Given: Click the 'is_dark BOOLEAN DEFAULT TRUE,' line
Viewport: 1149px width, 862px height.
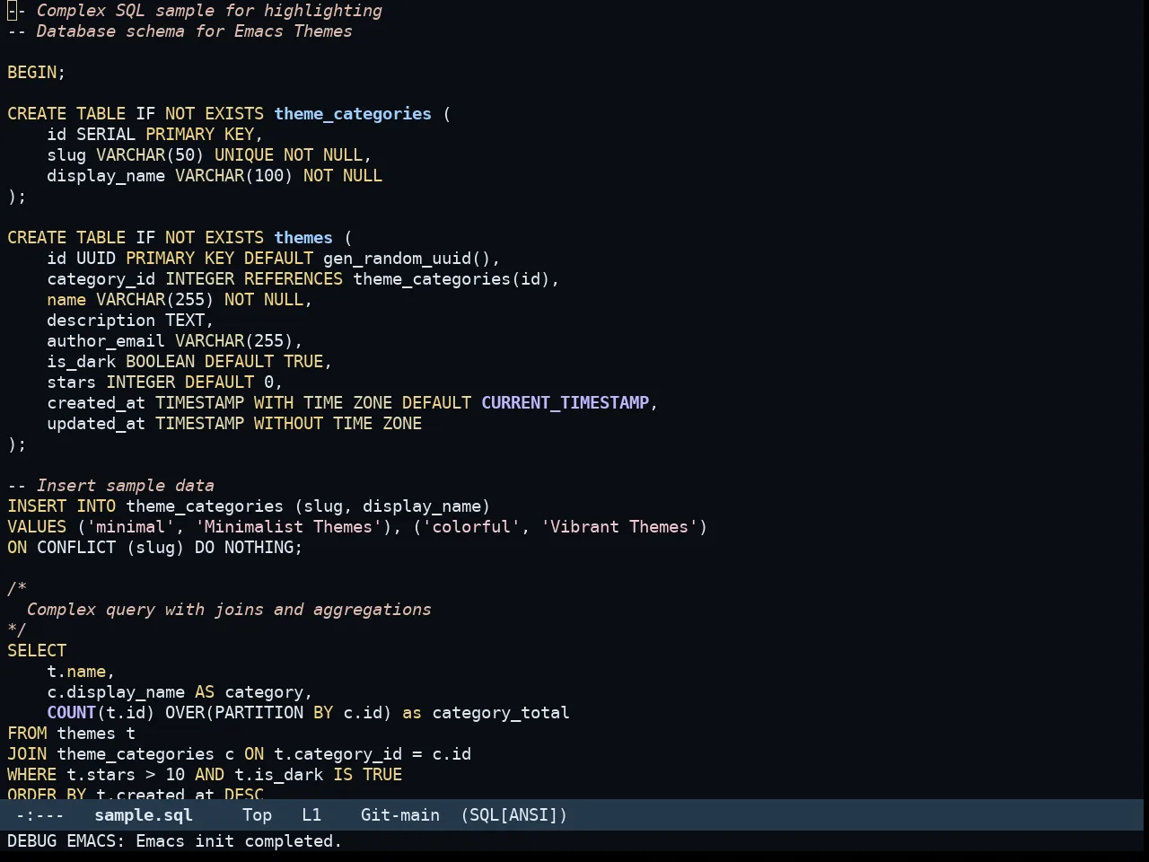Looking at the screenshot, I should coord(189,362).
